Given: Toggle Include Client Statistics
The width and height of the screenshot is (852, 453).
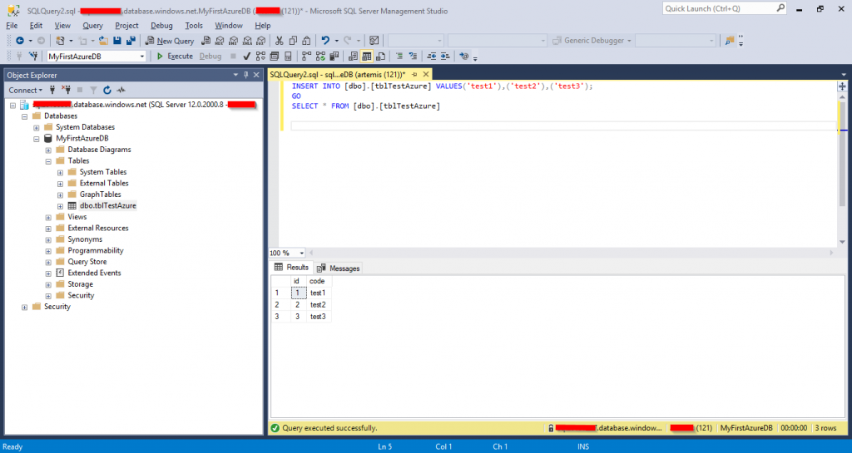Looking at the screenshot, I should pos(334,56).
